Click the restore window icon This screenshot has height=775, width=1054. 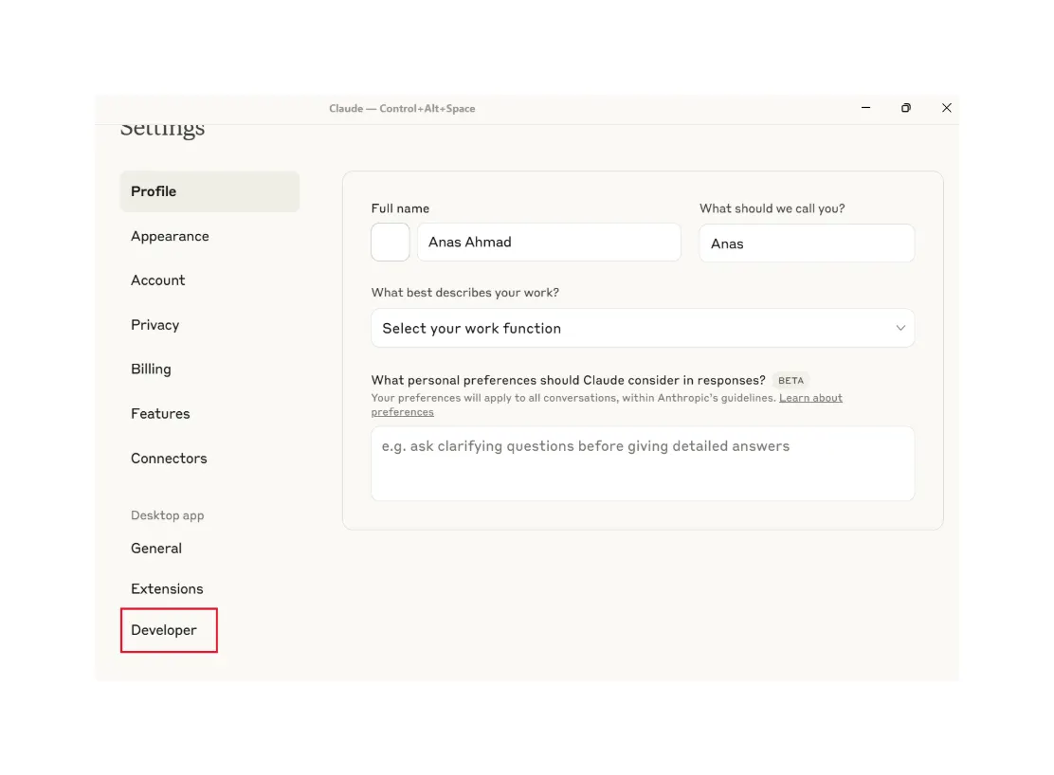(x=905, y=108)
